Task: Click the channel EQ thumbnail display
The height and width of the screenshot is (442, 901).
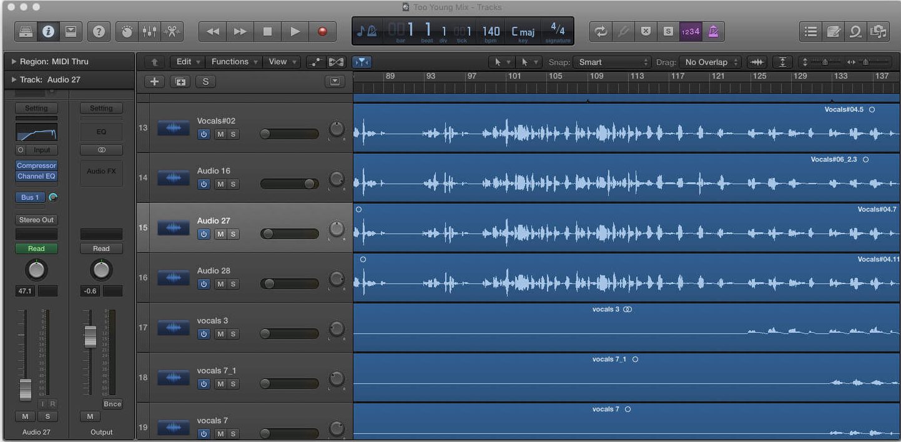Action: 36,132
